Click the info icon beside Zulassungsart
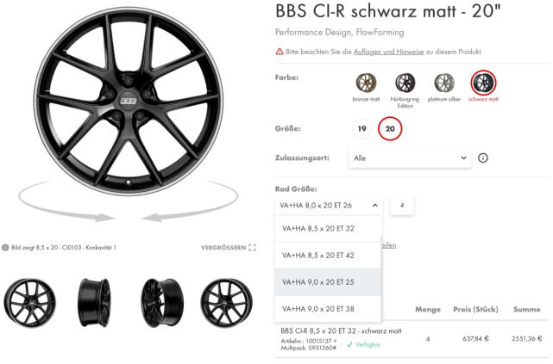Screen dimensions: 553x364 [483, 158]
